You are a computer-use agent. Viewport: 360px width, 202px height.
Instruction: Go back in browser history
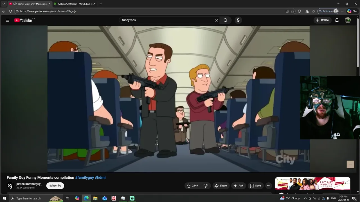coord(4,11)
